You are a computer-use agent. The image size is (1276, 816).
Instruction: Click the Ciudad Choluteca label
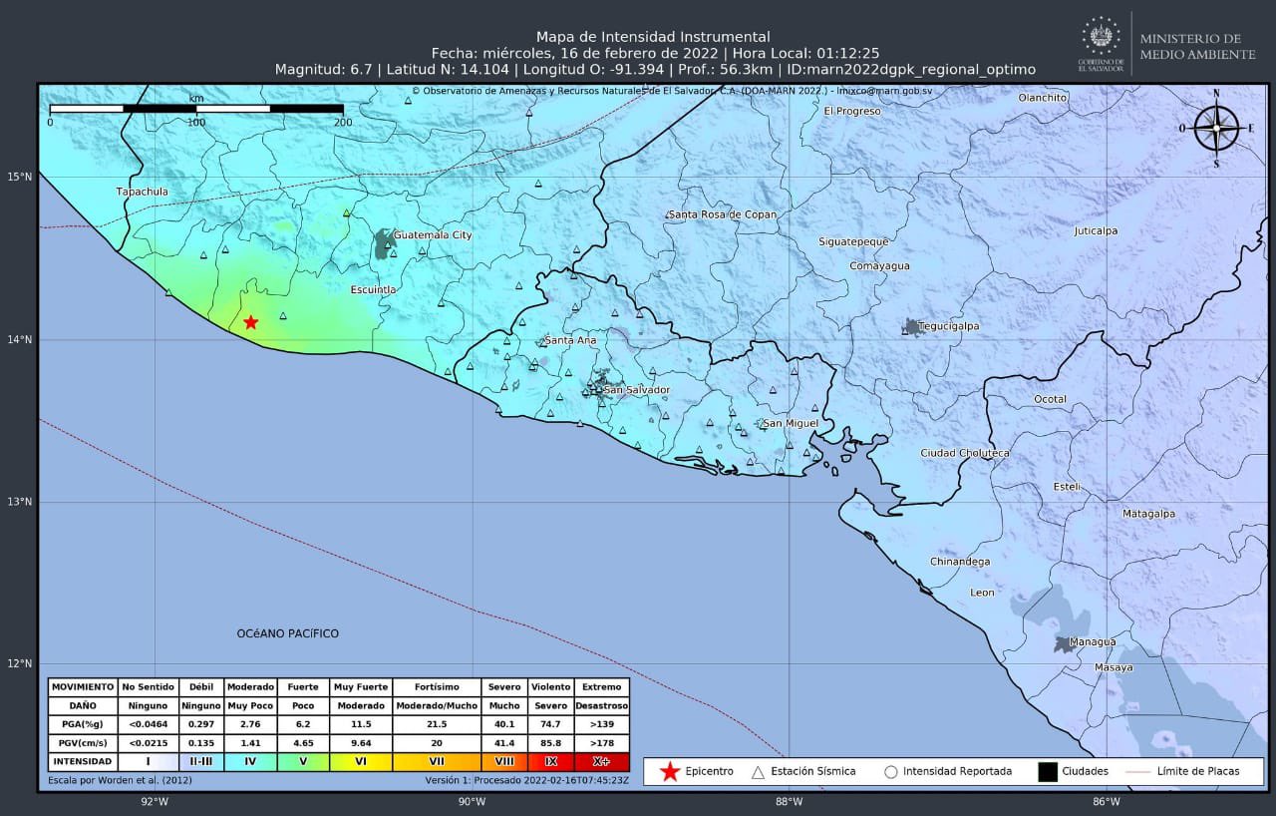point(965,453)
